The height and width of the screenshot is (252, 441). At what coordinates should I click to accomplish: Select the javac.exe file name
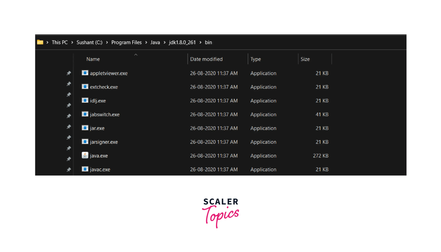click(100, 169)
